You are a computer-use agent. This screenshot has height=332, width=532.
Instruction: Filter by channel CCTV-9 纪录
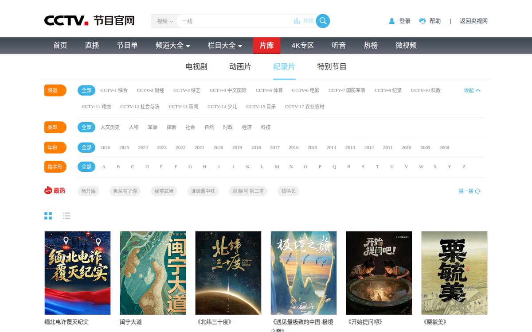click(388, 90)
